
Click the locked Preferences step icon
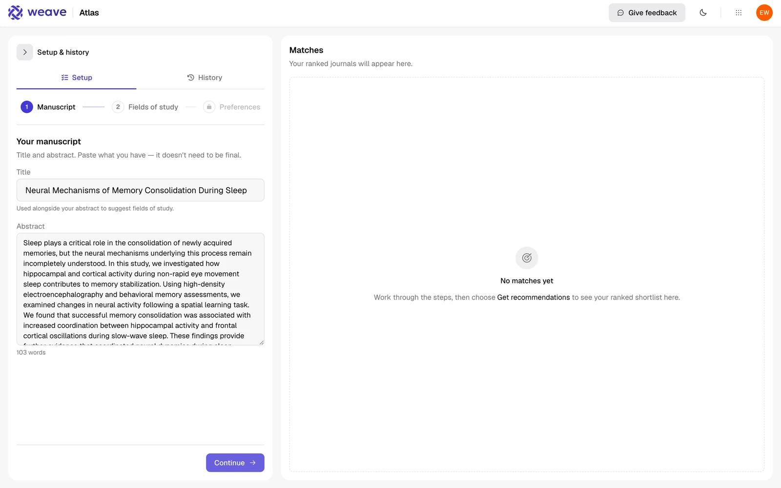tap(209, 107)
